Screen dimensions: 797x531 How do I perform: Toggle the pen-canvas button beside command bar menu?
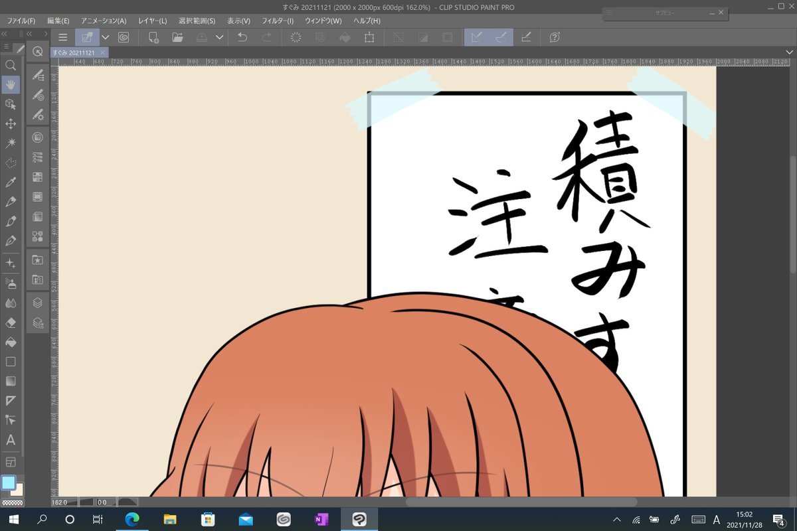click(87, 38)
